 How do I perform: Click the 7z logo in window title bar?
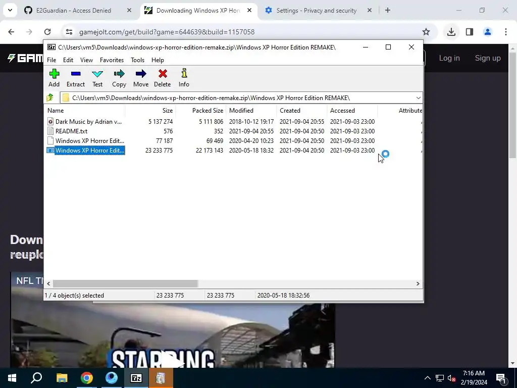click(x=51, y=47)
